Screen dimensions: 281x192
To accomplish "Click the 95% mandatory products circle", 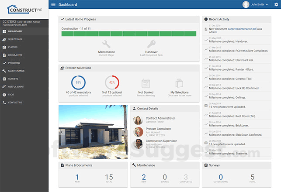I will click(x=79, y=82).
